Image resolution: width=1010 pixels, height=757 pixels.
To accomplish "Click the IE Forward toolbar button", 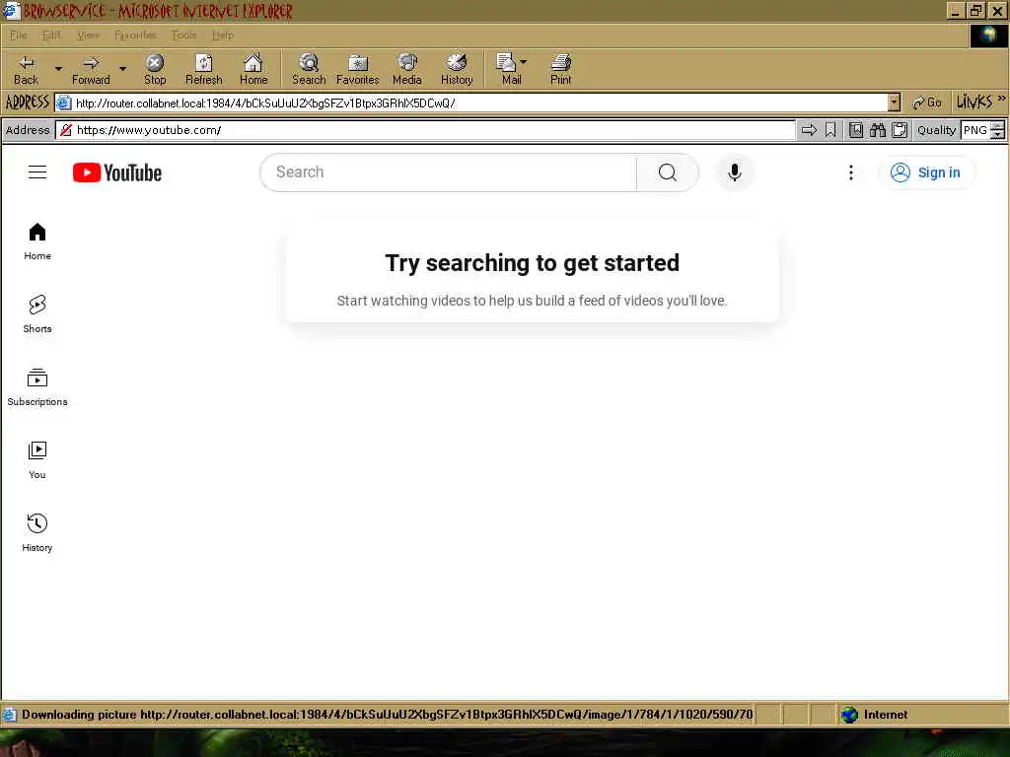I will [91, 70].
